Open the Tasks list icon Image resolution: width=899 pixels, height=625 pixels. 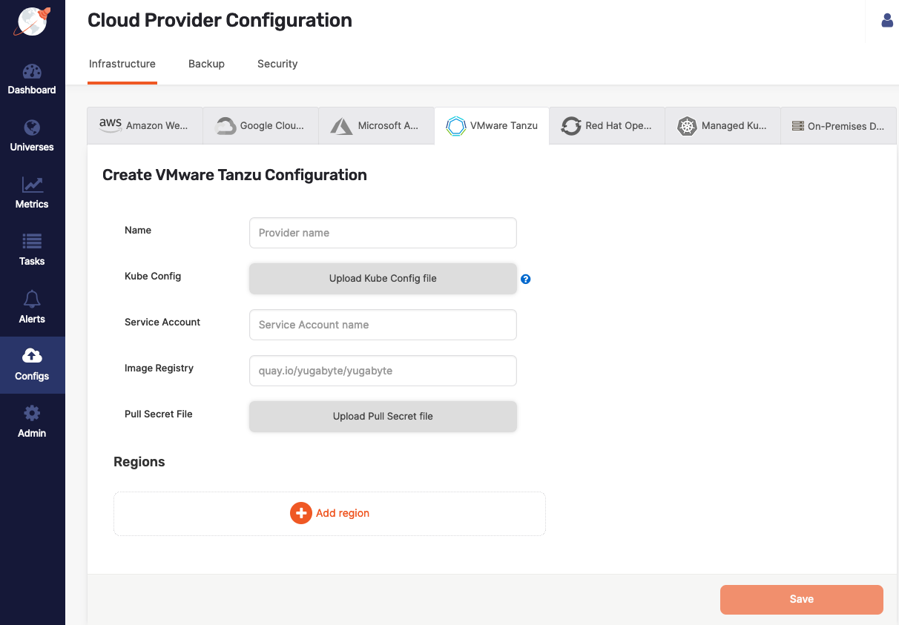32,242
